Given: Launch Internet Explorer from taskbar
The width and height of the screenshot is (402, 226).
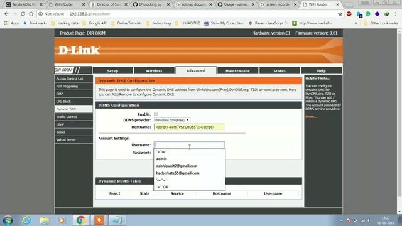Looking at the screenshot, I should click(26, 220).
